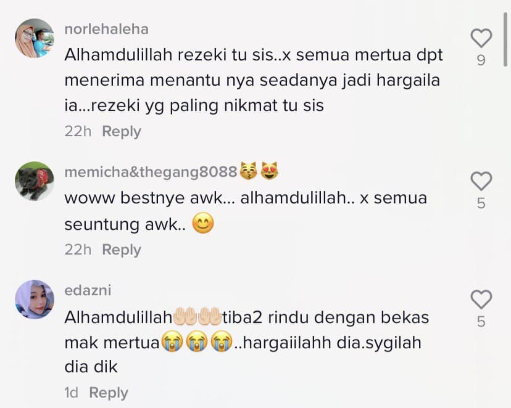The width and height of the screenshot is (511, 408).
Task: Open the edazni username link
Action: pos(88,290)
